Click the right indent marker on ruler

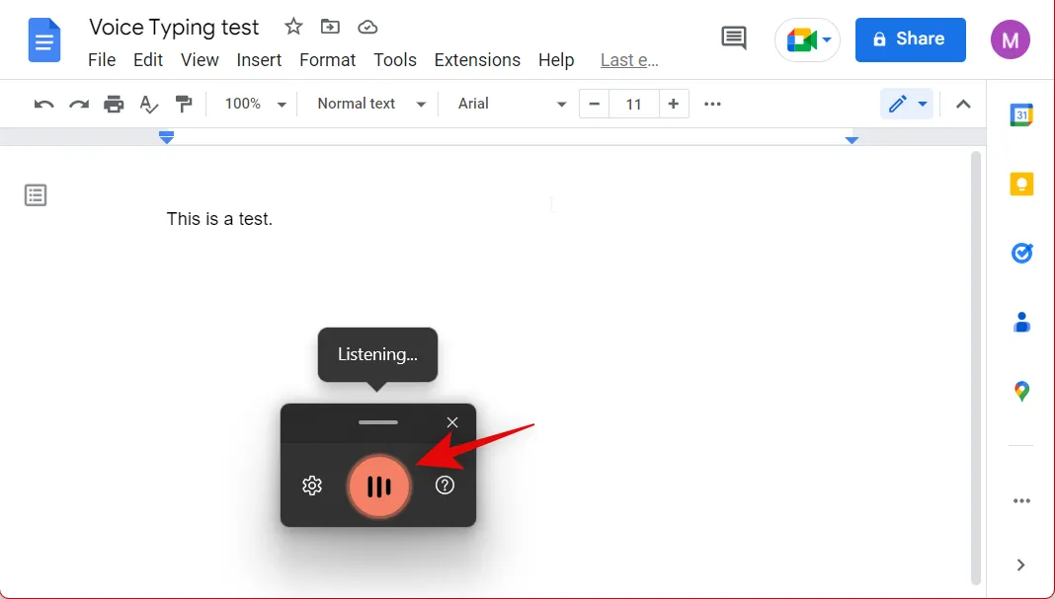(x=852, y=140)
